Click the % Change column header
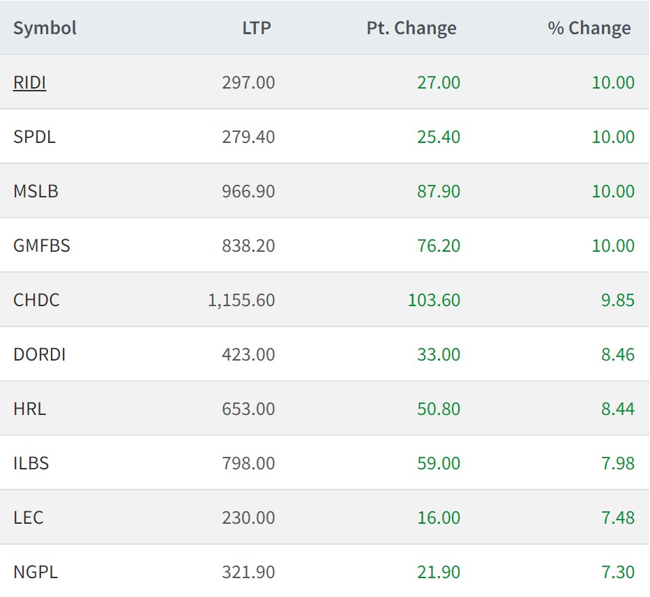 589,28
